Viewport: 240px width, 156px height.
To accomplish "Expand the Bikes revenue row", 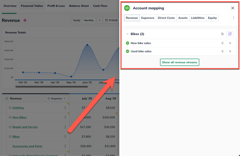I will (x=10, y=137).
